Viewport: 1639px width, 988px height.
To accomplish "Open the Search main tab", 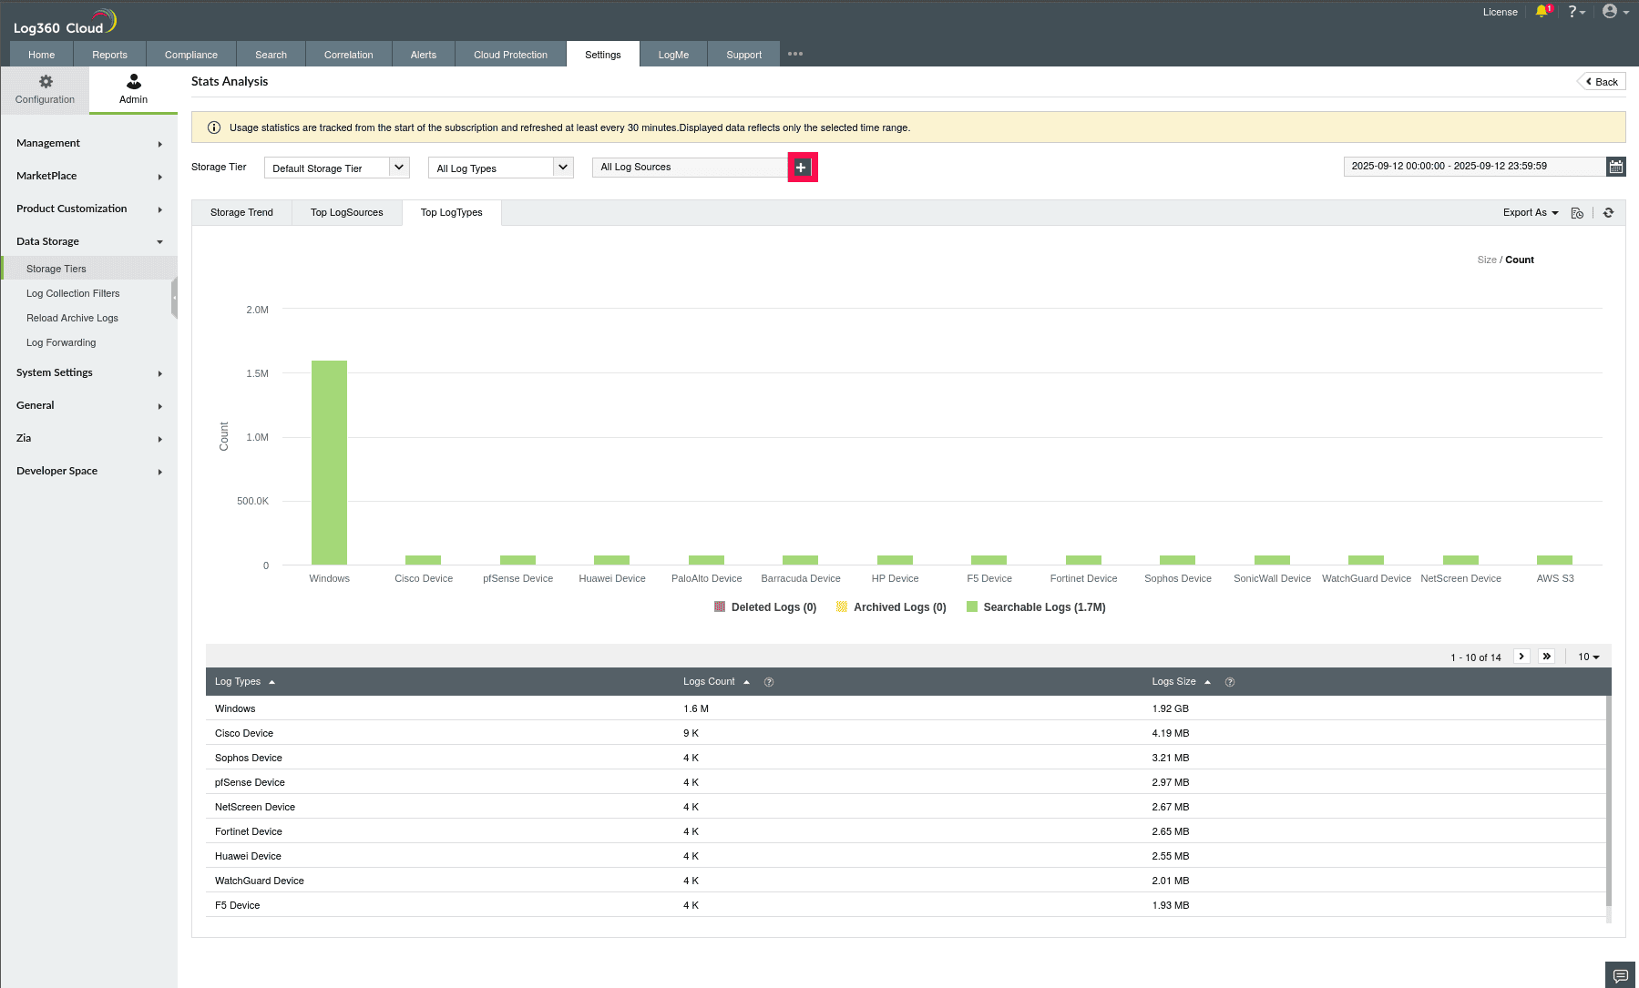I will pyautogui.click(x=271, y=55).
